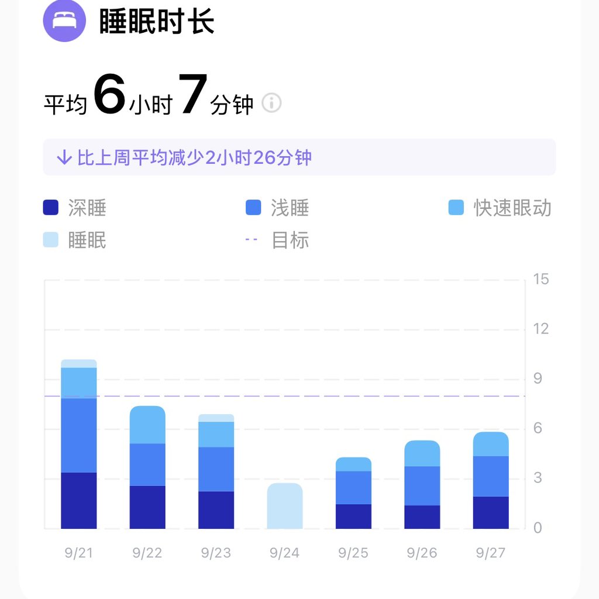
Task: Select the 9/23 sleep bar
Action: pyautogui.click(x=216, y=471)
